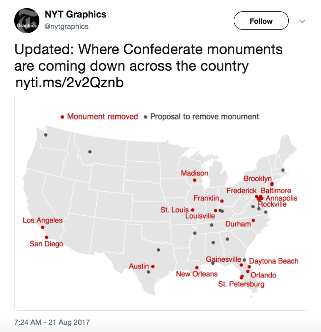Click the Durham red map marker
This screenshot has width=321, height=332.
tap(253, 221)
